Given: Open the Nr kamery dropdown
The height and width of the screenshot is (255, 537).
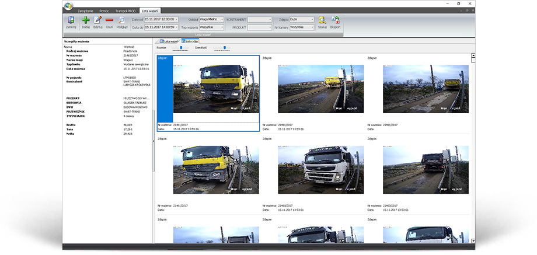Looking at the screenshot, I should click(x=312, y=27).
